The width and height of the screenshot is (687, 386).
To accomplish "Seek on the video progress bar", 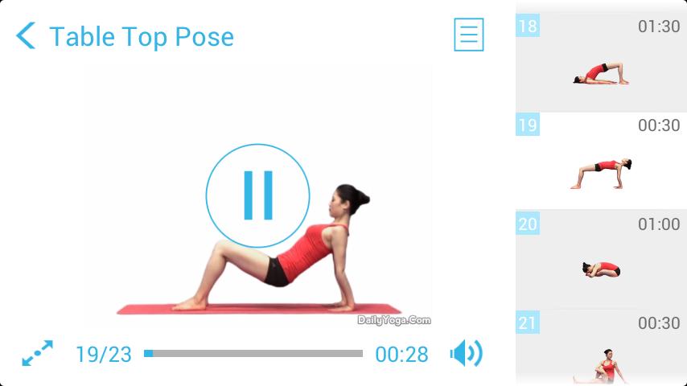I will (253, 354).
